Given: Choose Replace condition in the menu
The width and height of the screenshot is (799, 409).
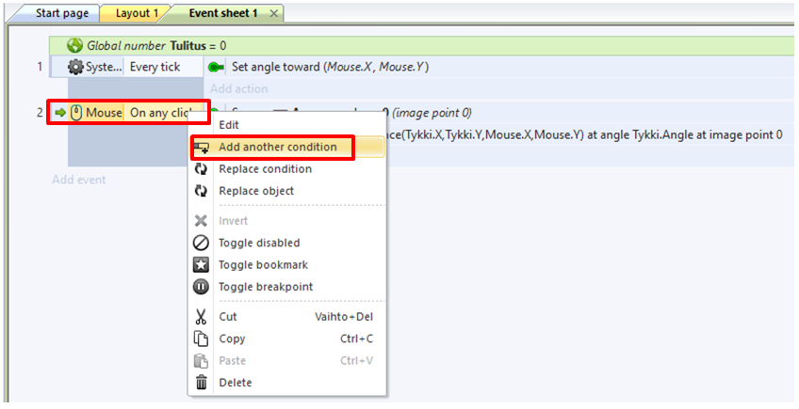Looking at the screenshot, I should [265, 169].
